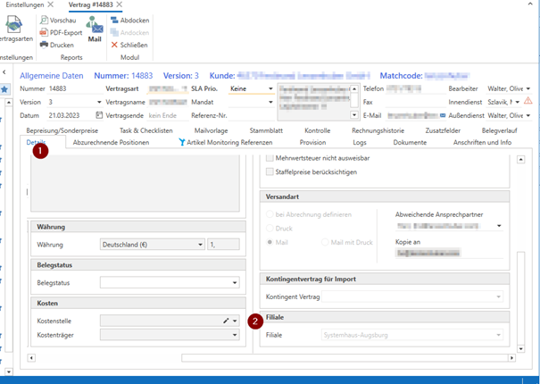
Task: Send the contract with Mail button
Action: coord(95,29)
